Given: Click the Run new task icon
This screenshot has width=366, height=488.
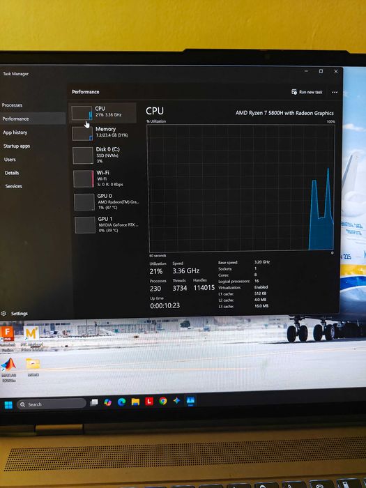Looking at the screenshot, I should click(293, 92).
